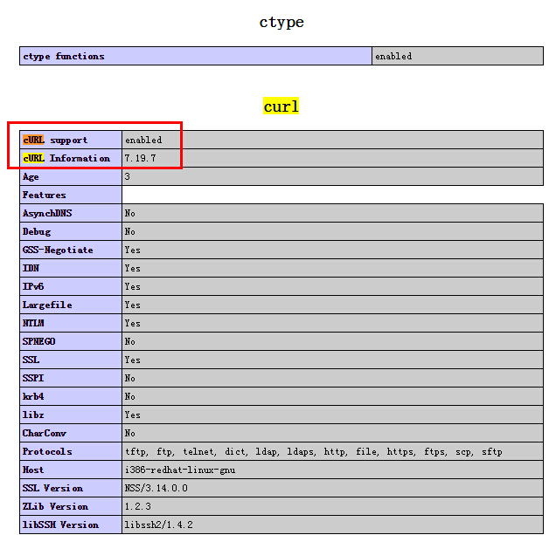Click the 'Yes' value for SSL
Screen dimensions: 556x535
(x=132, y=360)
